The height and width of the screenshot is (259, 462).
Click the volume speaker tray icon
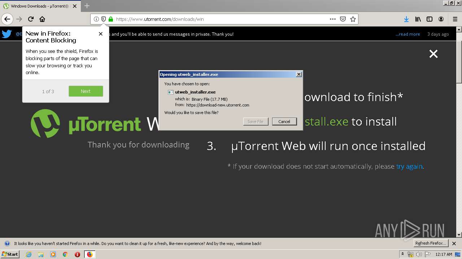(x=419, y=254)
